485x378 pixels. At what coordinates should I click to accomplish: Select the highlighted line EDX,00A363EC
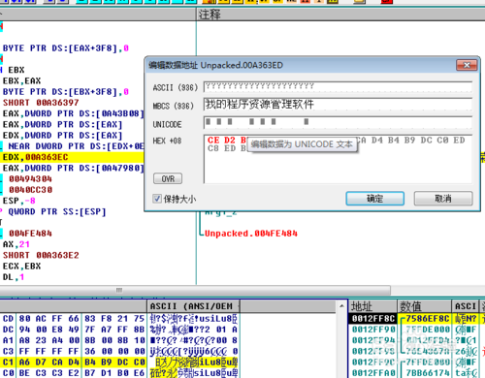coord(36,157)
